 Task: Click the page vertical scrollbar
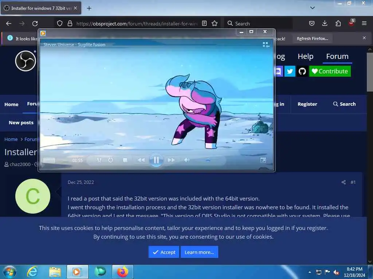[x=370, y=72]
